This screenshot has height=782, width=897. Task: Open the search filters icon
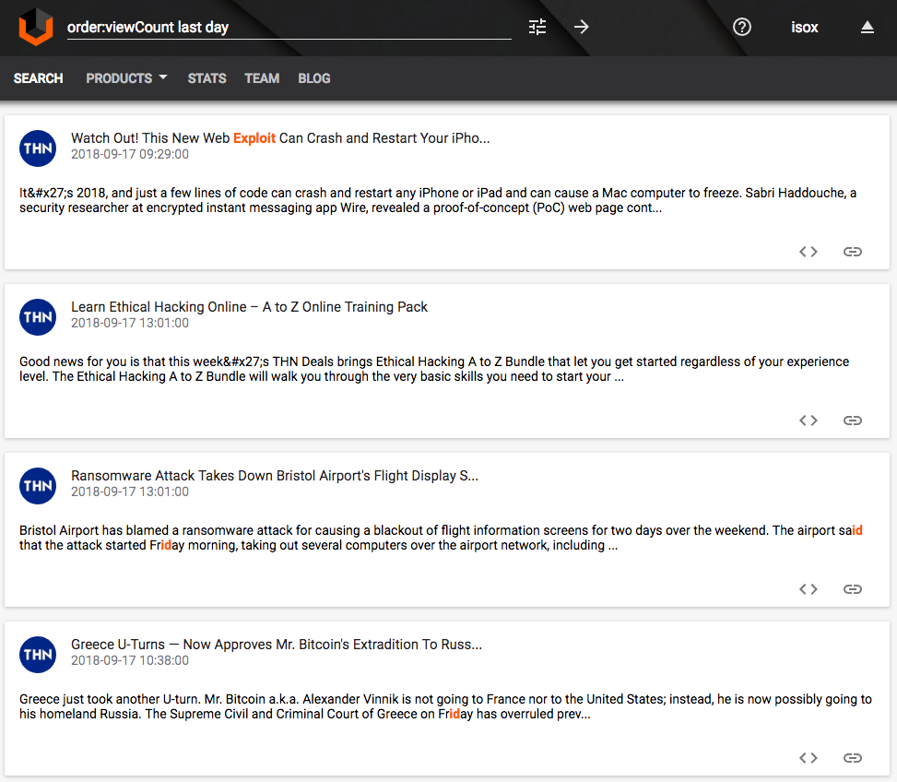point(537,28)
